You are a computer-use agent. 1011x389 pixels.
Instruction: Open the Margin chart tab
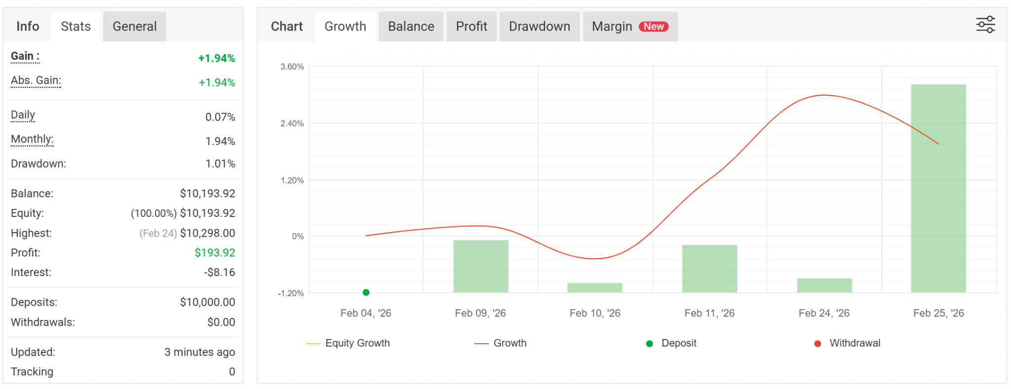[612, 27]
